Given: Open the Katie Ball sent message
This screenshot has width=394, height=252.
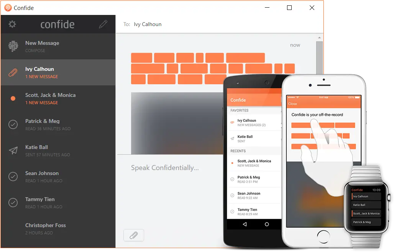Looking at the screenshot, I should 57,151.
